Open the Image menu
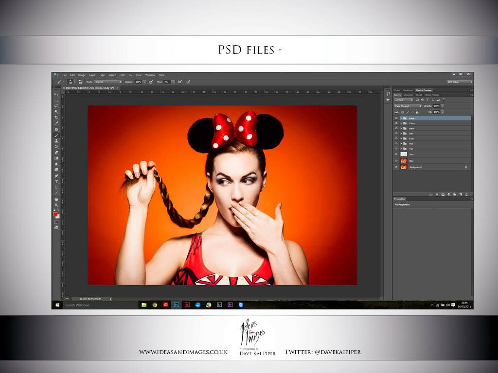 [82, 75]
